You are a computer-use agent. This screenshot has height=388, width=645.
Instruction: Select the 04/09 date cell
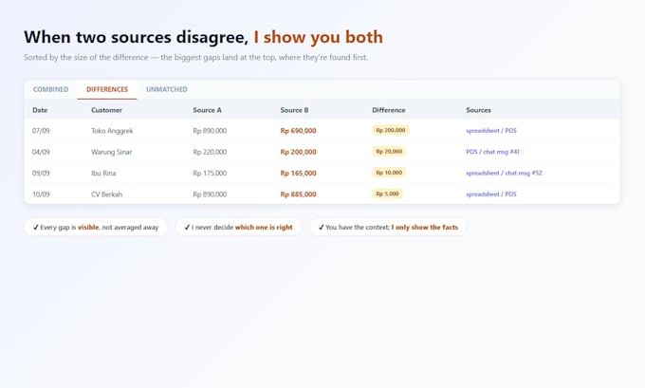coord(41,152)
